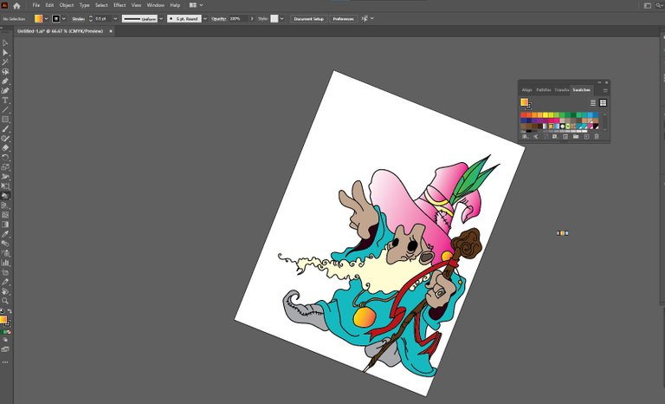Screen dimensions: 665x404
Task: Pick the first red swatch in Swatches
Action: coord(523,115)
